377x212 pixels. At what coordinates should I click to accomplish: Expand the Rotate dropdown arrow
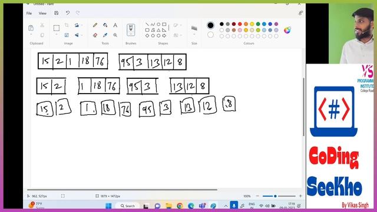tap(82, 25)
